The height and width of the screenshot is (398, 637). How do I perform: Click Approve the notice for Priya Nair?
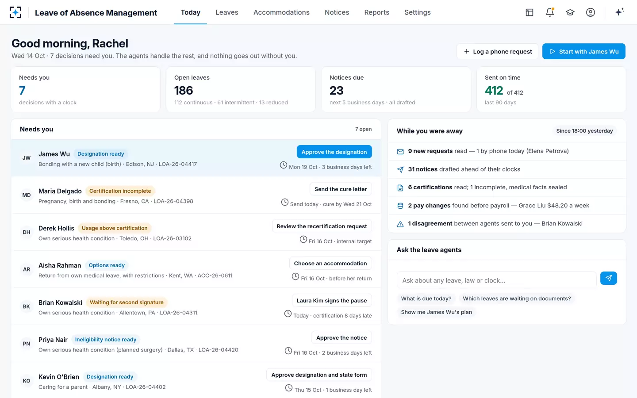point(342,337)
